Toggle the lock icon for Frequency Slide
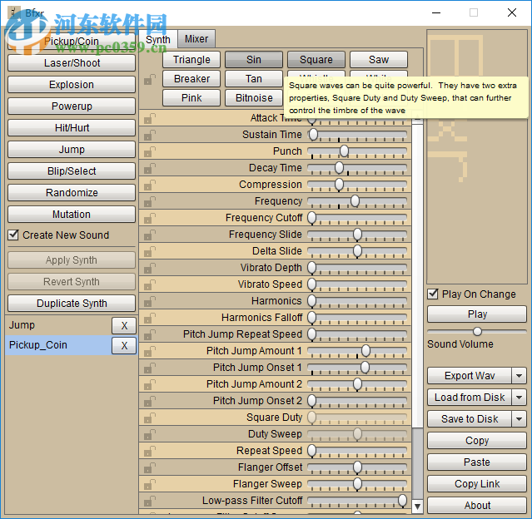 [150, 235]
